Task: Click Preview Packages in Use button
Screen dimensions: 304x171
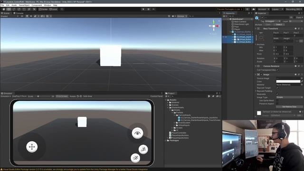Action: click(x=230, y=9)
